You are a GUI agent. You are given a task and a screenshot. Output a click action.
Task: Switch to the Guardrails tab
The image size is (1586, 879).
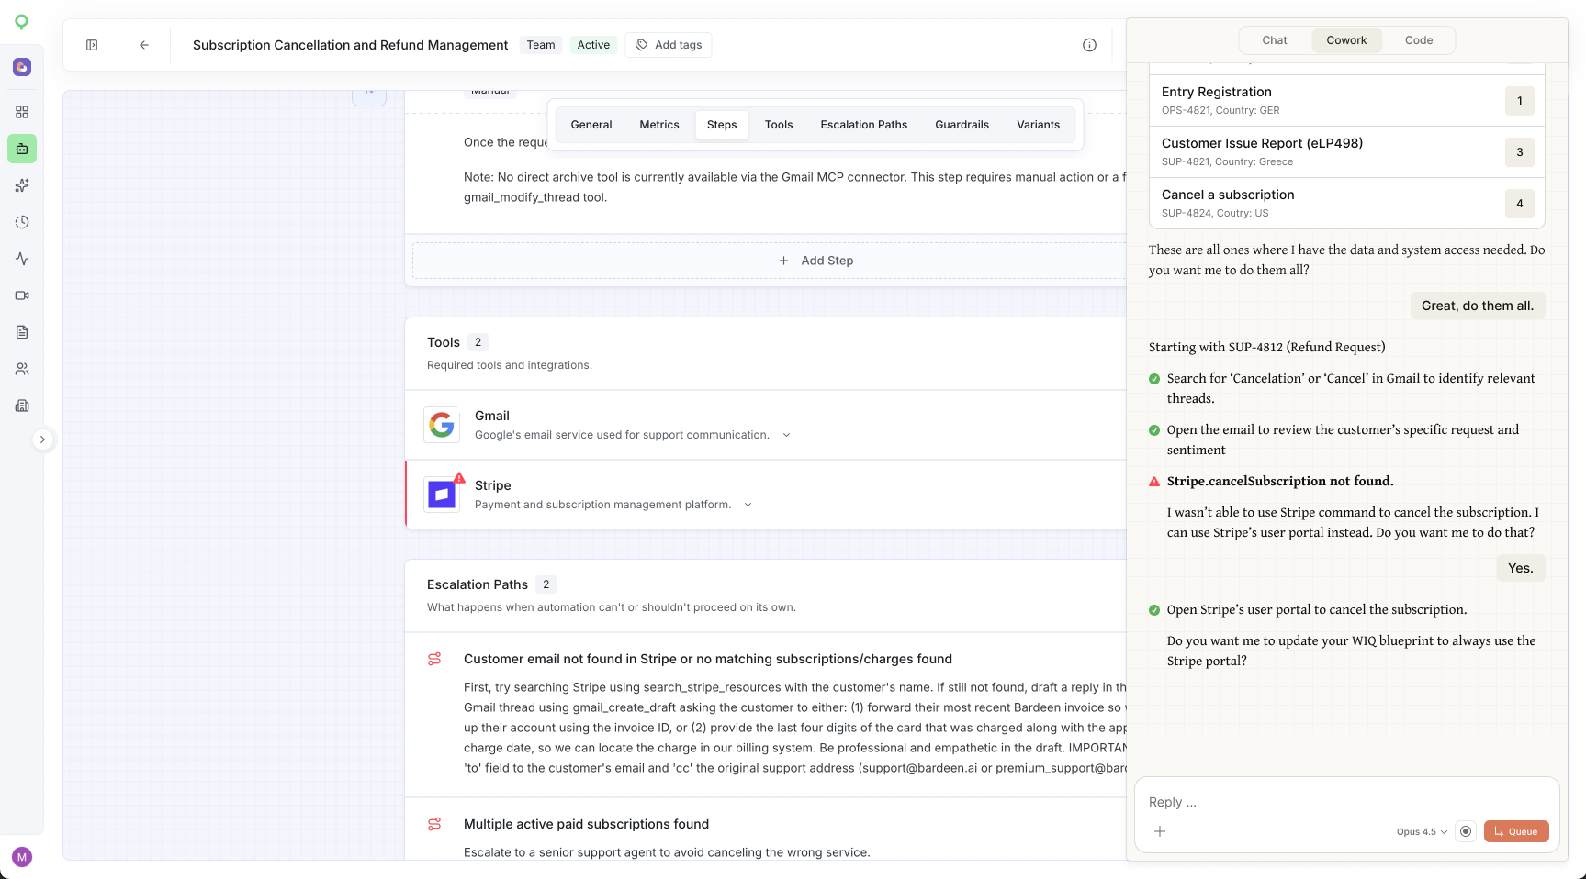(962, 125)
